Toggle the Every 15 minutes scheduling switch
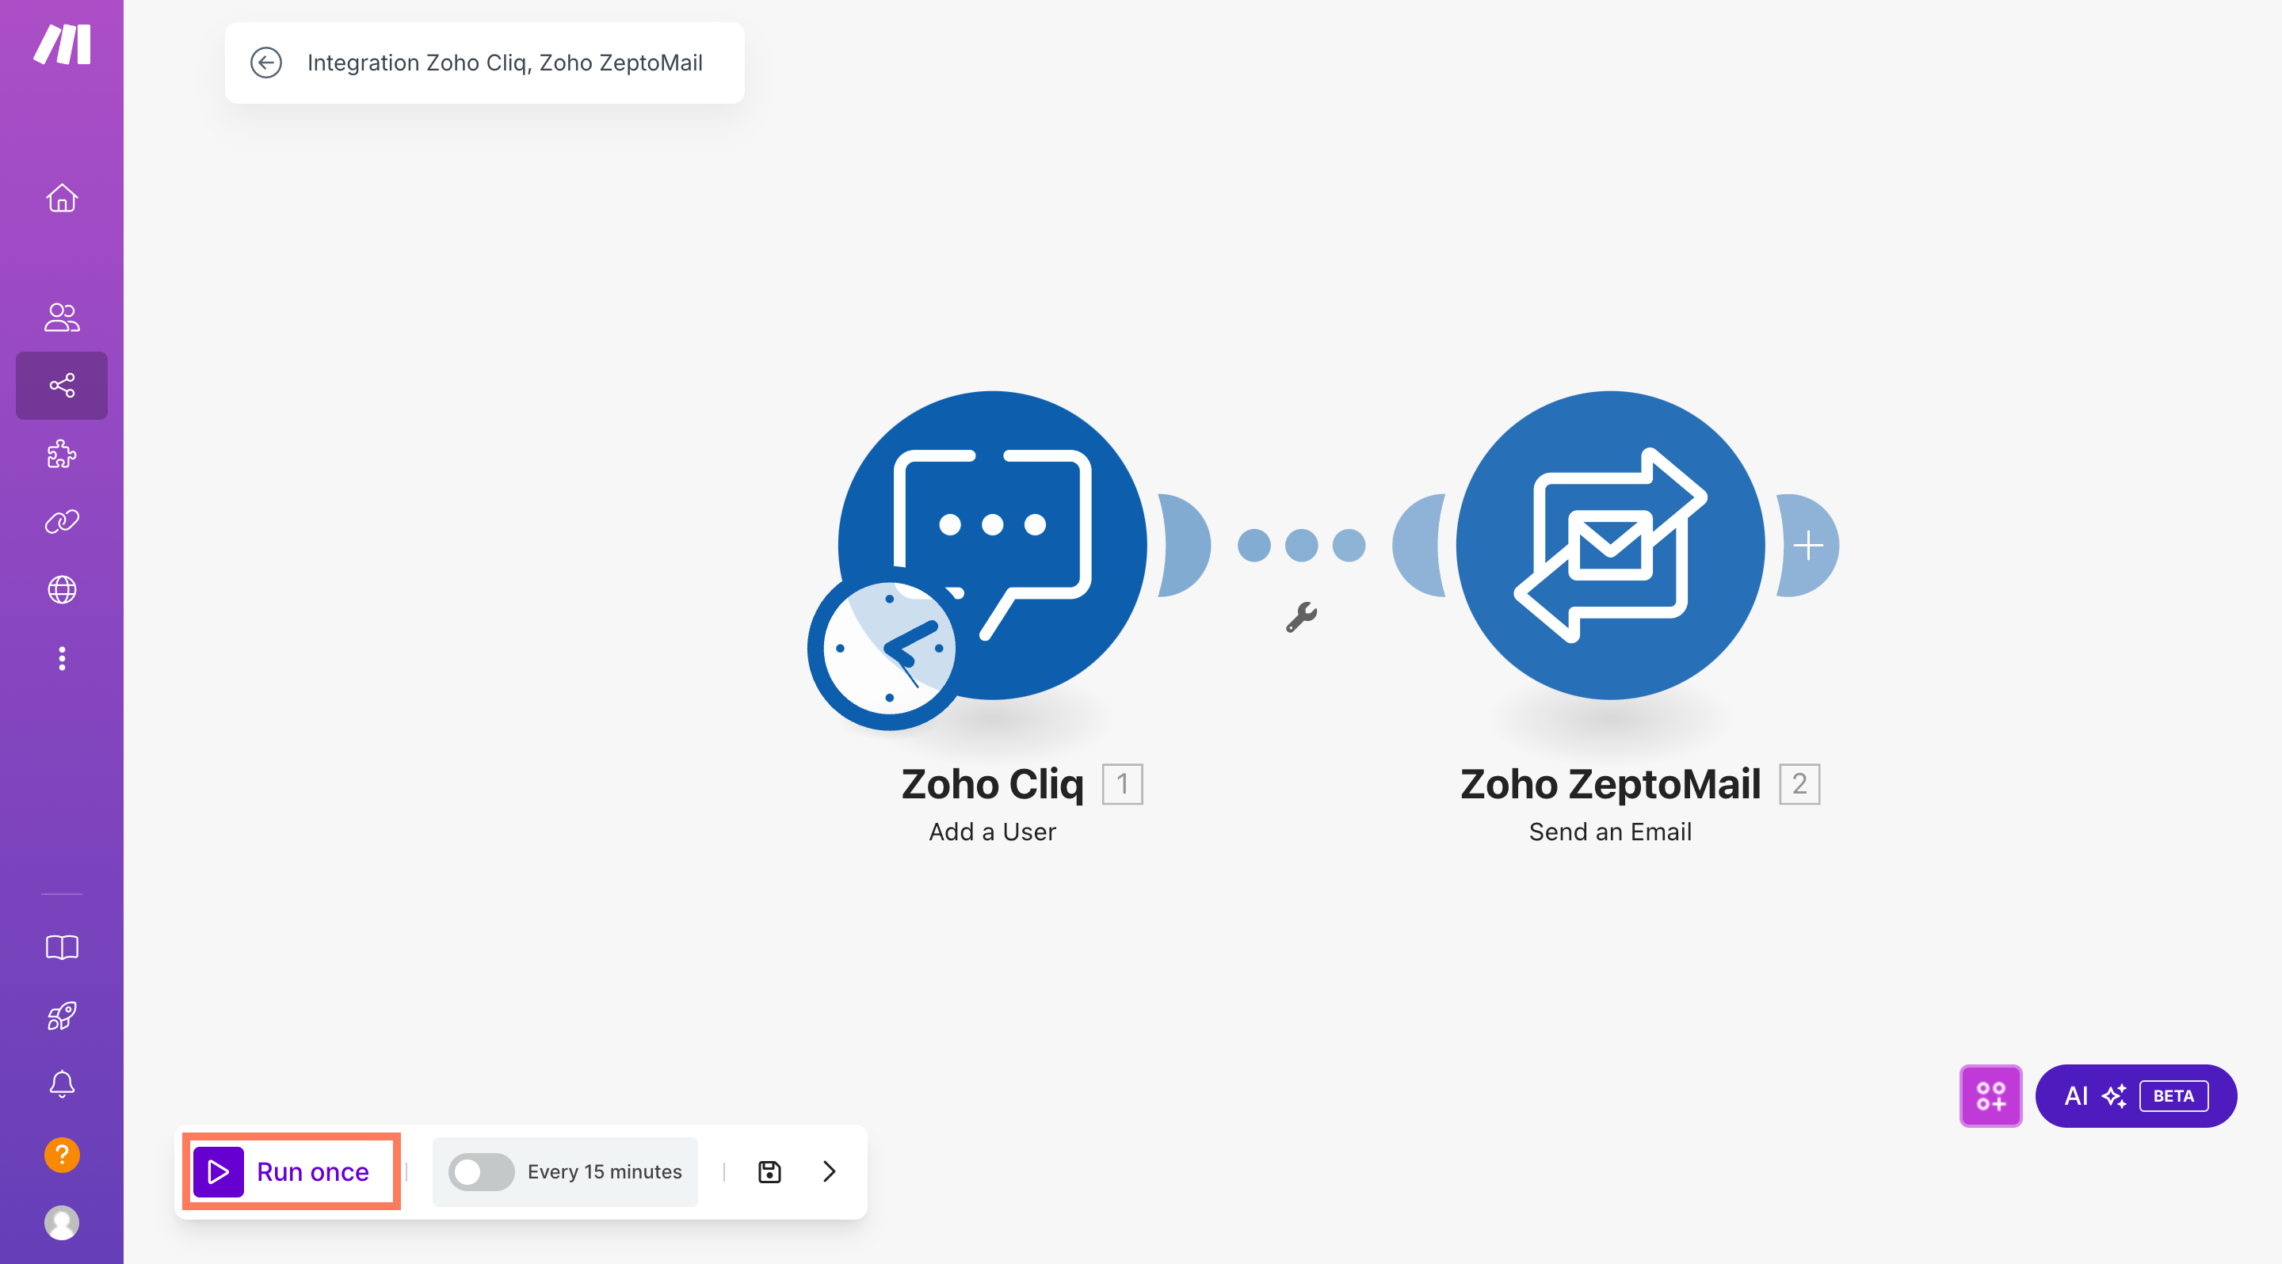This screenshot has width=2282, height=1264. [x=481, y=1171]
